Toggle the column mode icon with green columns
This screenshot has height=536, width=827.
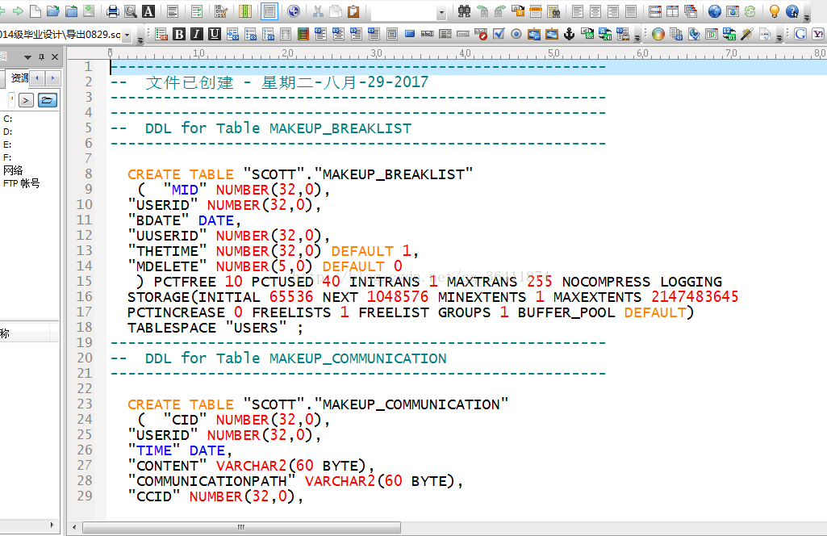point(245,11)
